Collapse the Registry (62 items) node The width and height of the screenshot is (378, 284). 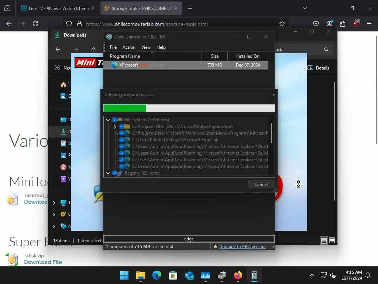point(108,173)
